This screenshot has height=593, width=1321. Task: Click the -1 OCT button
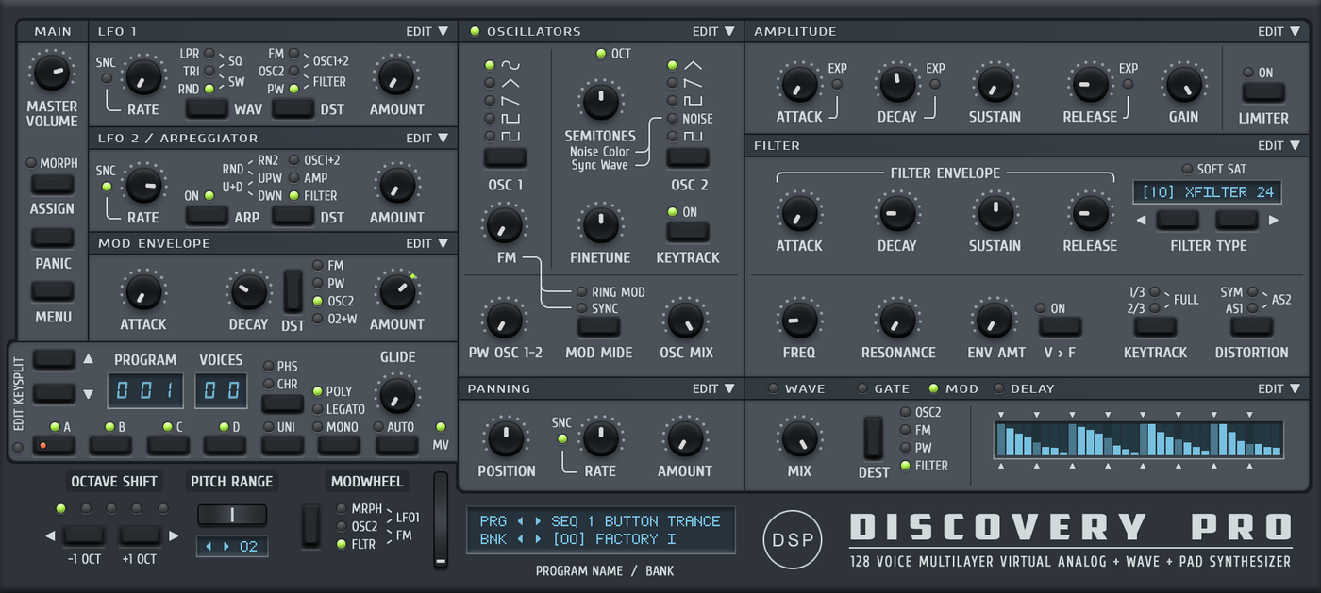click(83, 535)
